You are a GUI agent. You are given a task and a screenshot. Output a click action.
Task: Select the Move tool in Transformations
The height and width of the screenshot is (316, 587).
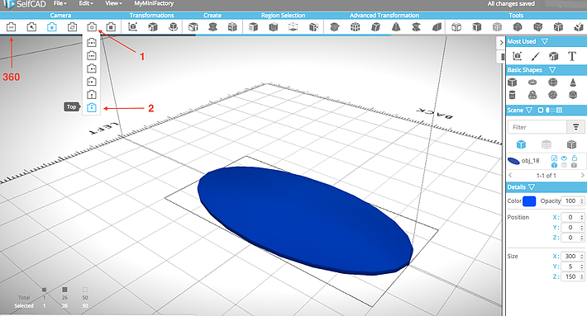click(132, 27)
